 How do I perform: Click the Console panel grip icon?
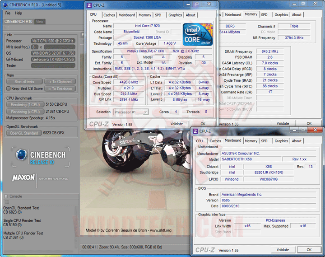pos(6,202)
